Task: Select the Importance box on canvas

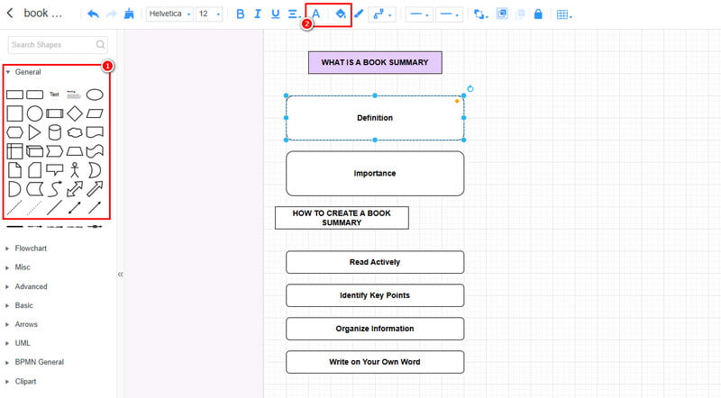Action: click(375, 173)
